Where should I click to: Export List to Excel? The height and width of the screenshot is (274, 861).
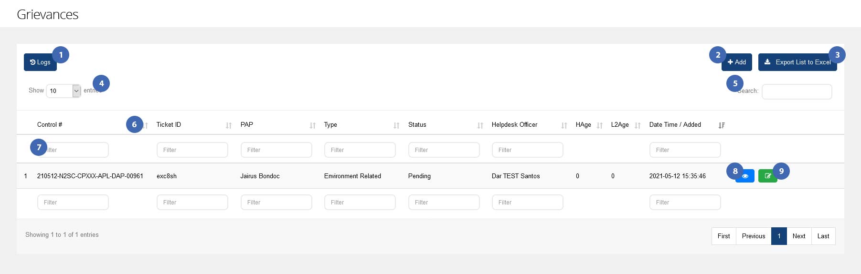(x=797, y=62)
